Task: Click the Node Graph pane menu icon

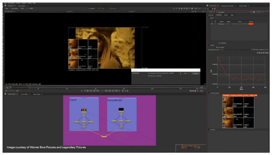Action: point(6,94)
